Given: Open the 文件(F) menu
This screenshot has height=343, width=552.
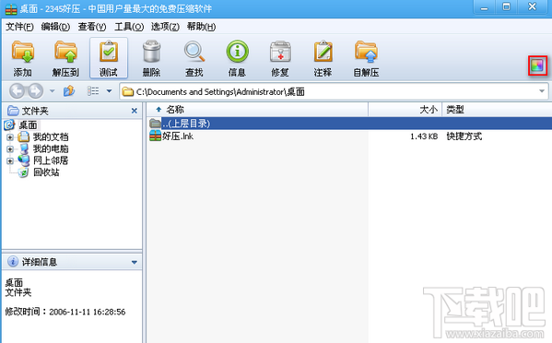Looking at the screenshot, I should [x=19, y=27].
